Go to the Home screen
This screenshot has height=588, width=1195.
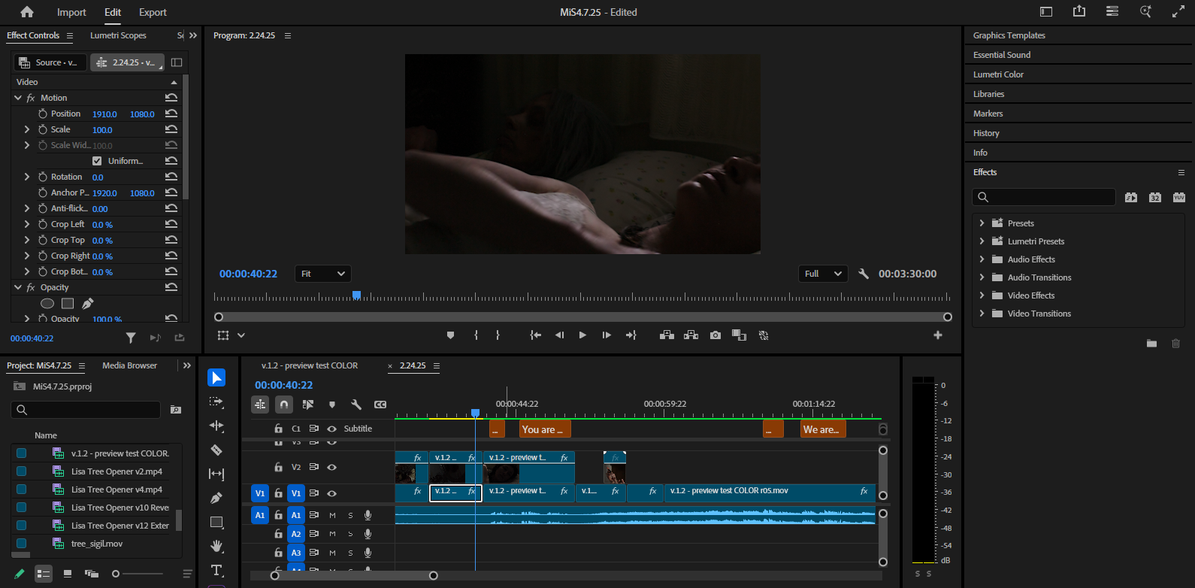27,12
